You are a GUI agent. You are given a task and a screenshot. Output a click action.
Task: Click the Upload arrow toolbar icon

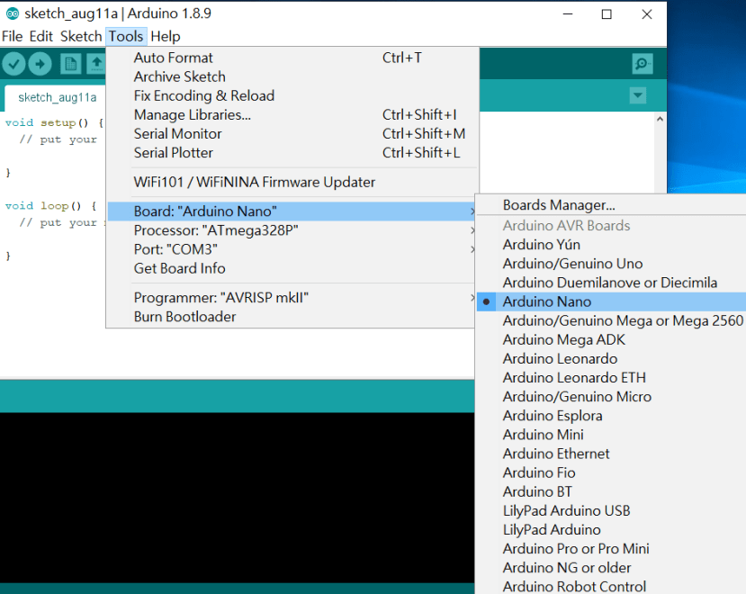coord(40,64)
